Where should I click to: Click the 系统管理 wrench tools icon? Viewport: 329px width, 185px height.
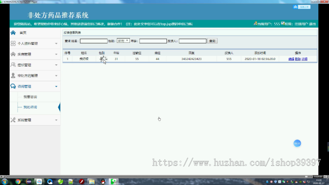[13, 120]
